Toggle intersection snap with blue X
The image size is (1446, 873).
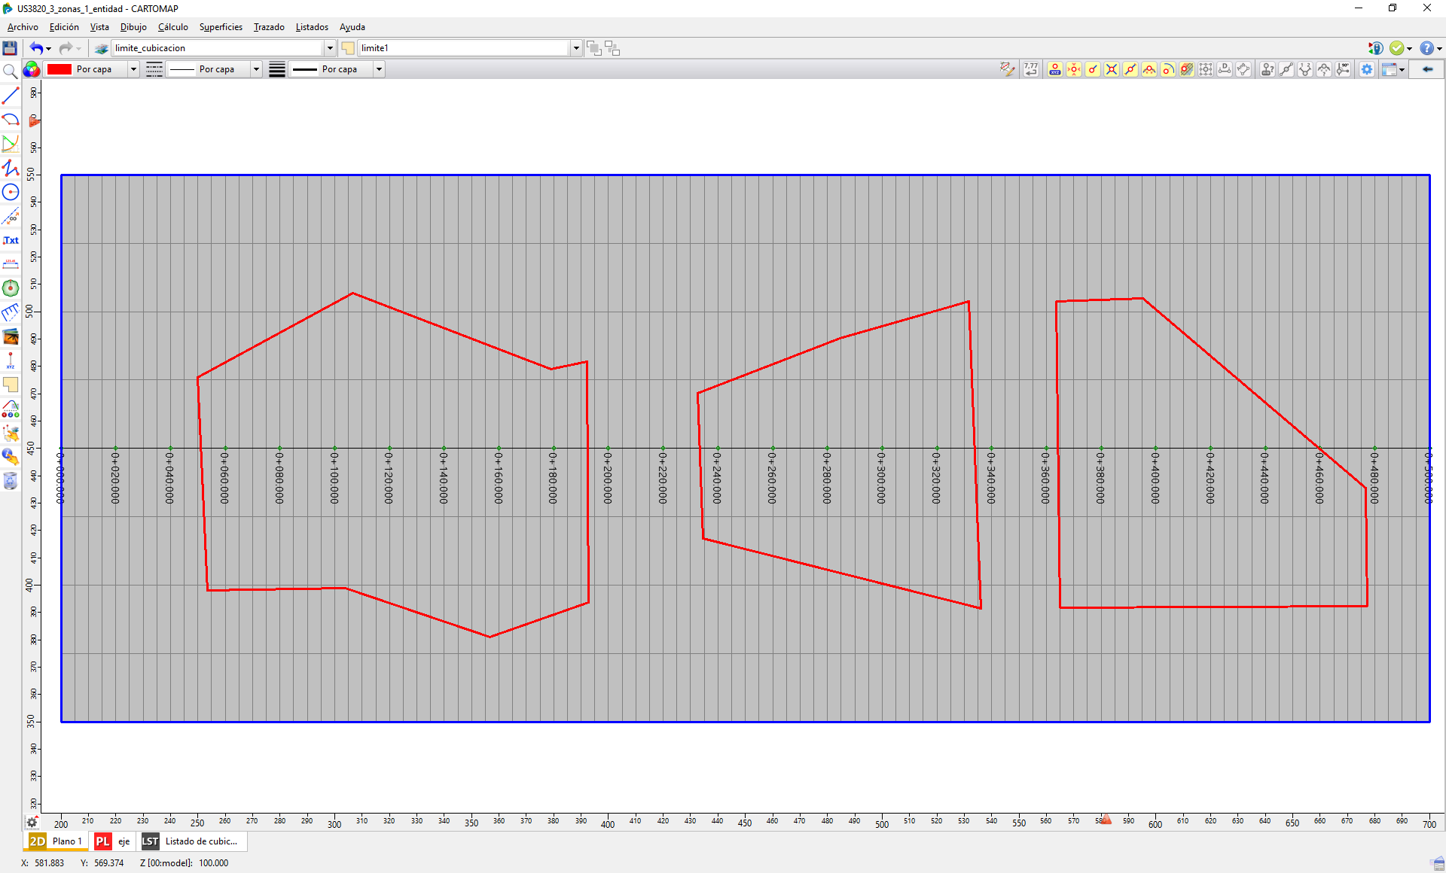[1112, 69]
